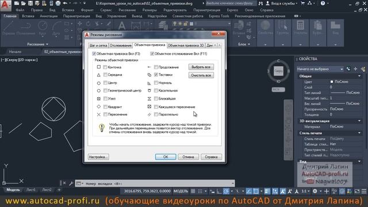Expand the Блок ribbon panel dropdown
Screen dimensions: 368x207
click(x=244, y=44)
